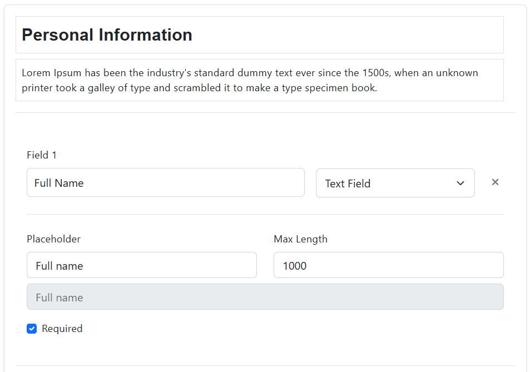Click the chevron arrow on the Text Field selector
The width and height of the screenshot is (530, 372).
click(460, 183)
